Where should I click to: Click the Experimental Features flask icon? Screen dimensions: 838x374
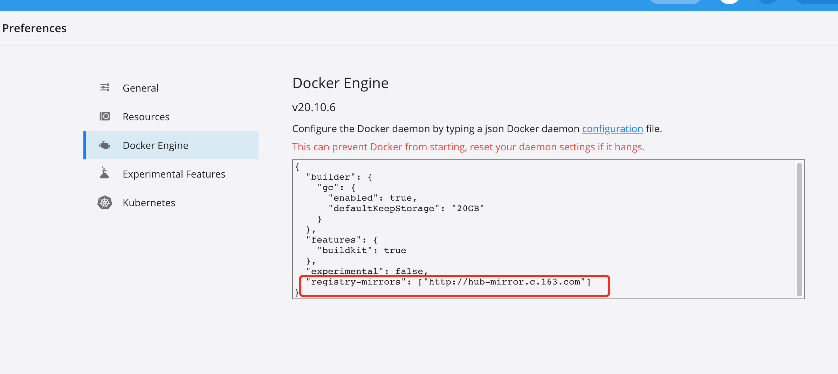pyautogui.click(x=104, y=173)
